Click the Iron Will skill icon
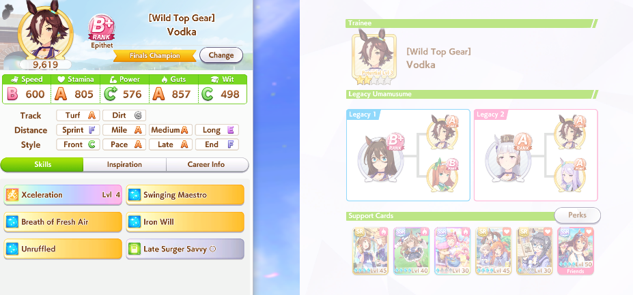This screenshot has width=633, height=295. tap(134, 222)
